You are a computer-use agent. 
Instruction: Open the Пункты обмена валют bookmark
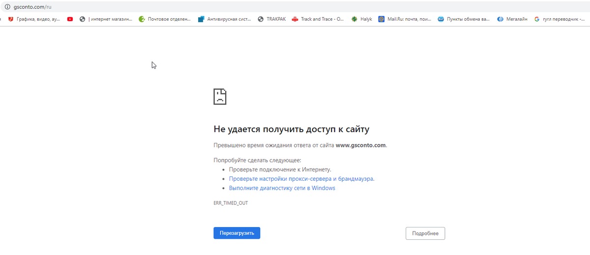pos(464,19)
